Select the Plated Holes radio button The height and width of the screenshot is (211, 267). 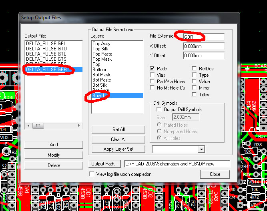159,125
